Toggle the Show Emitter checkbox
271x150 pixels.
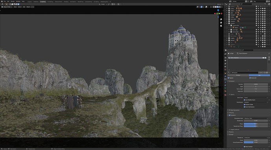click(x=245, y=146)
